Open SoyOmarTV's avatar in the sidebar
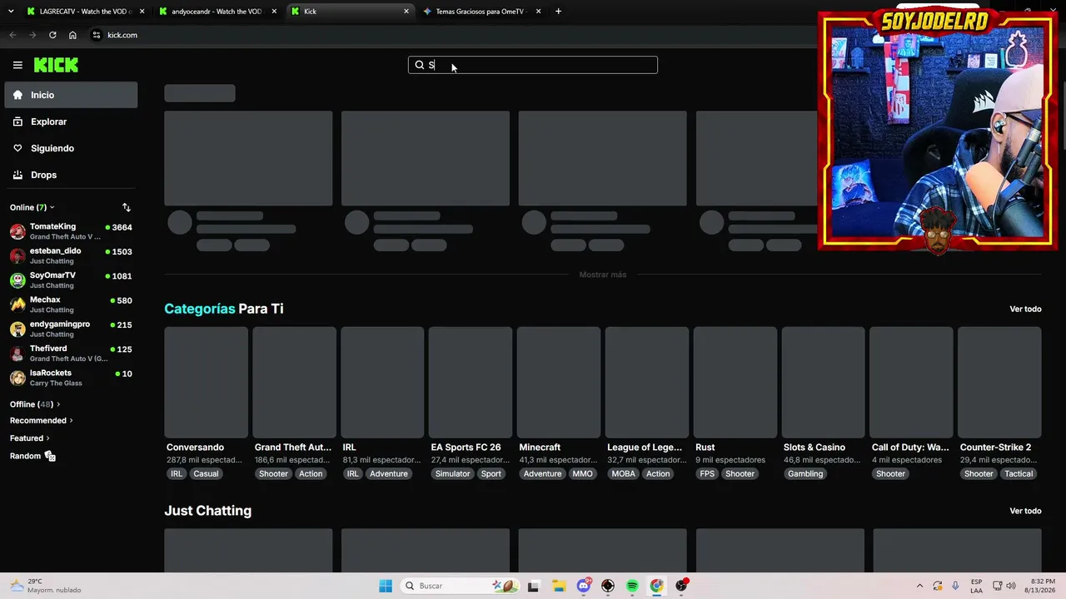 (x=17, y=280)
